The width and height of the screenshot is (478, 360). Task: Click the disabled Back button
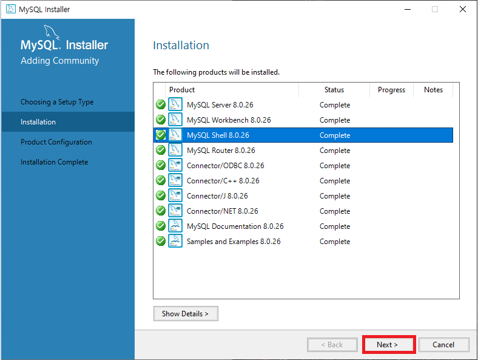pos(332,345)
